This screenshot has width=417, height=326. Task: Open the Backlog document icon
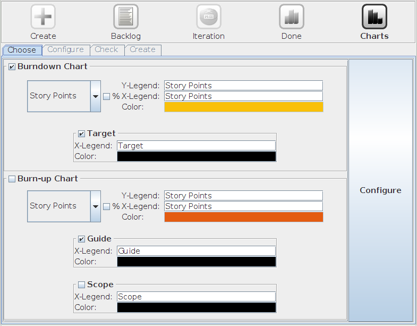point(126,16)
